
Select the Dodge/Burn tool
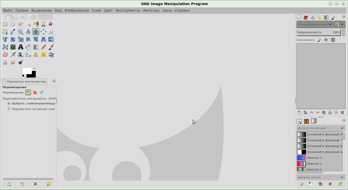[21, 62]
